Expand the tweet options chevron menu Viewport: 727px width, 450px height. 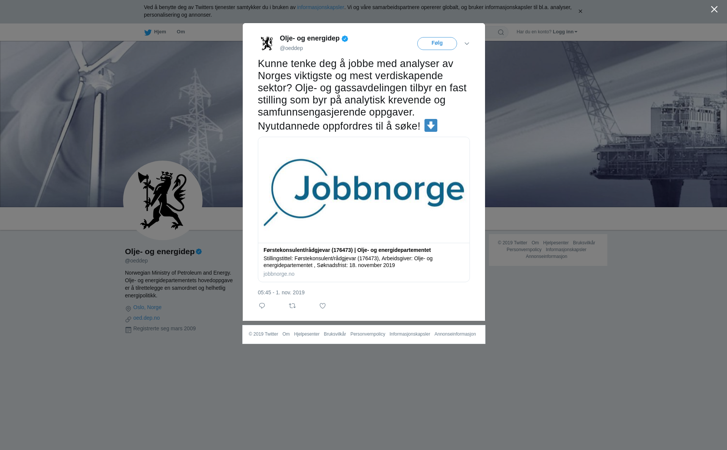[x=467, y=44]
